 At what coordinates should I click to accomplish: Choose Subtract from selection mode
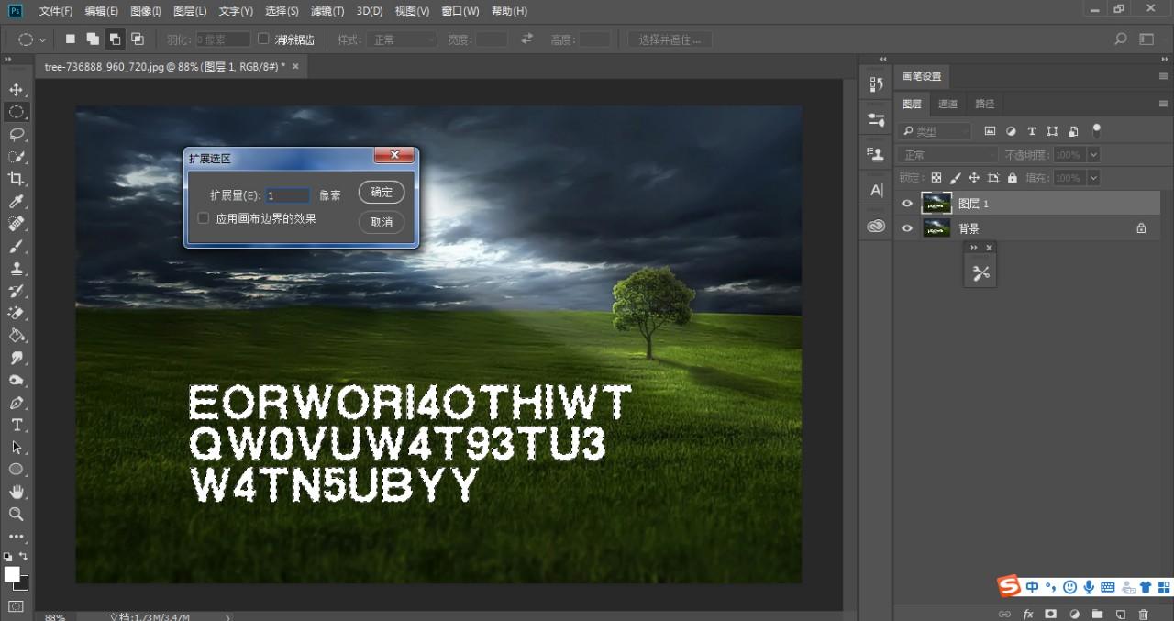click(x=115, y=39)
